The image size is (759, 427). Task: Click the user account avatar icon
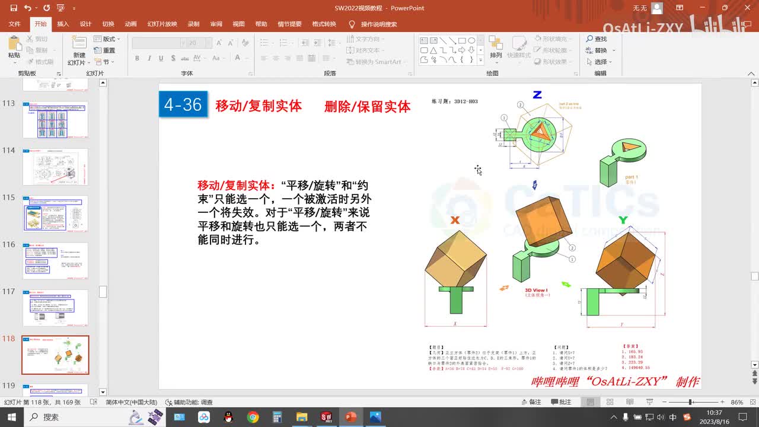[x=656, y=8]
